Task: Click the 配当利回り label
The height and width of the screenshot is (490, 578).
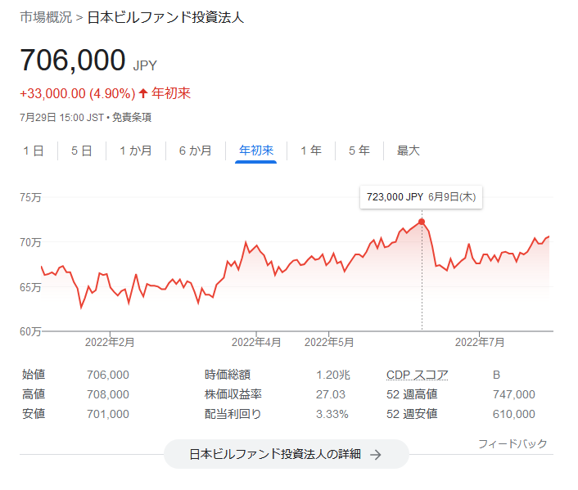Action: tap(233, 414)
